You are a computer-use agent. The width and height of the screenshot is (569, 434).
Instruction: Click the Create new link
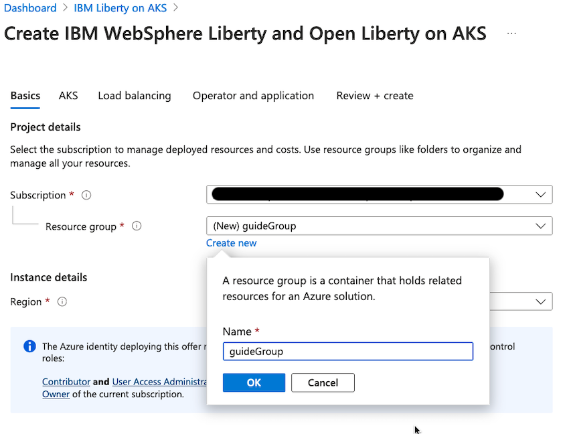[231, 243]
